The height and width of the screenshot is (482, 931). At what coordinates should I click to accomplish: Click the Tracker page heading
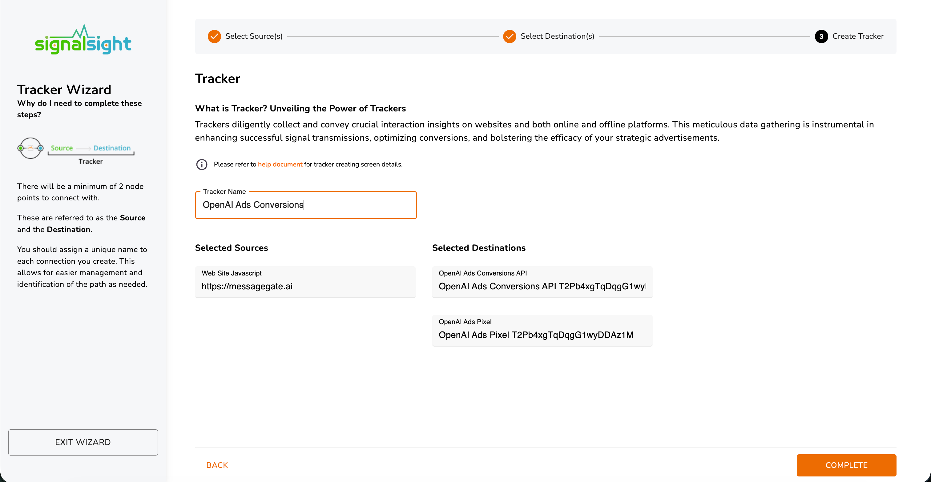tap(218, 79)
